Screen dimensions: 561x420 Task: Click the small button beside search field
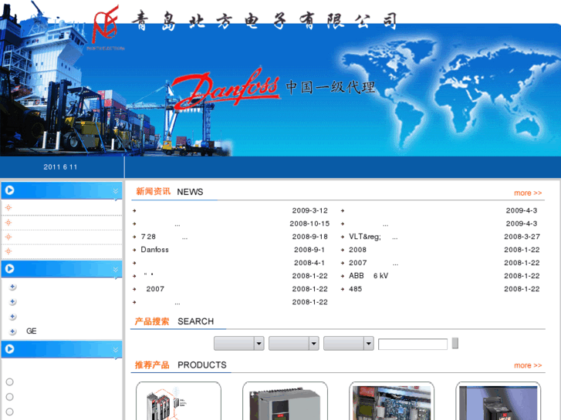[455, 343]
